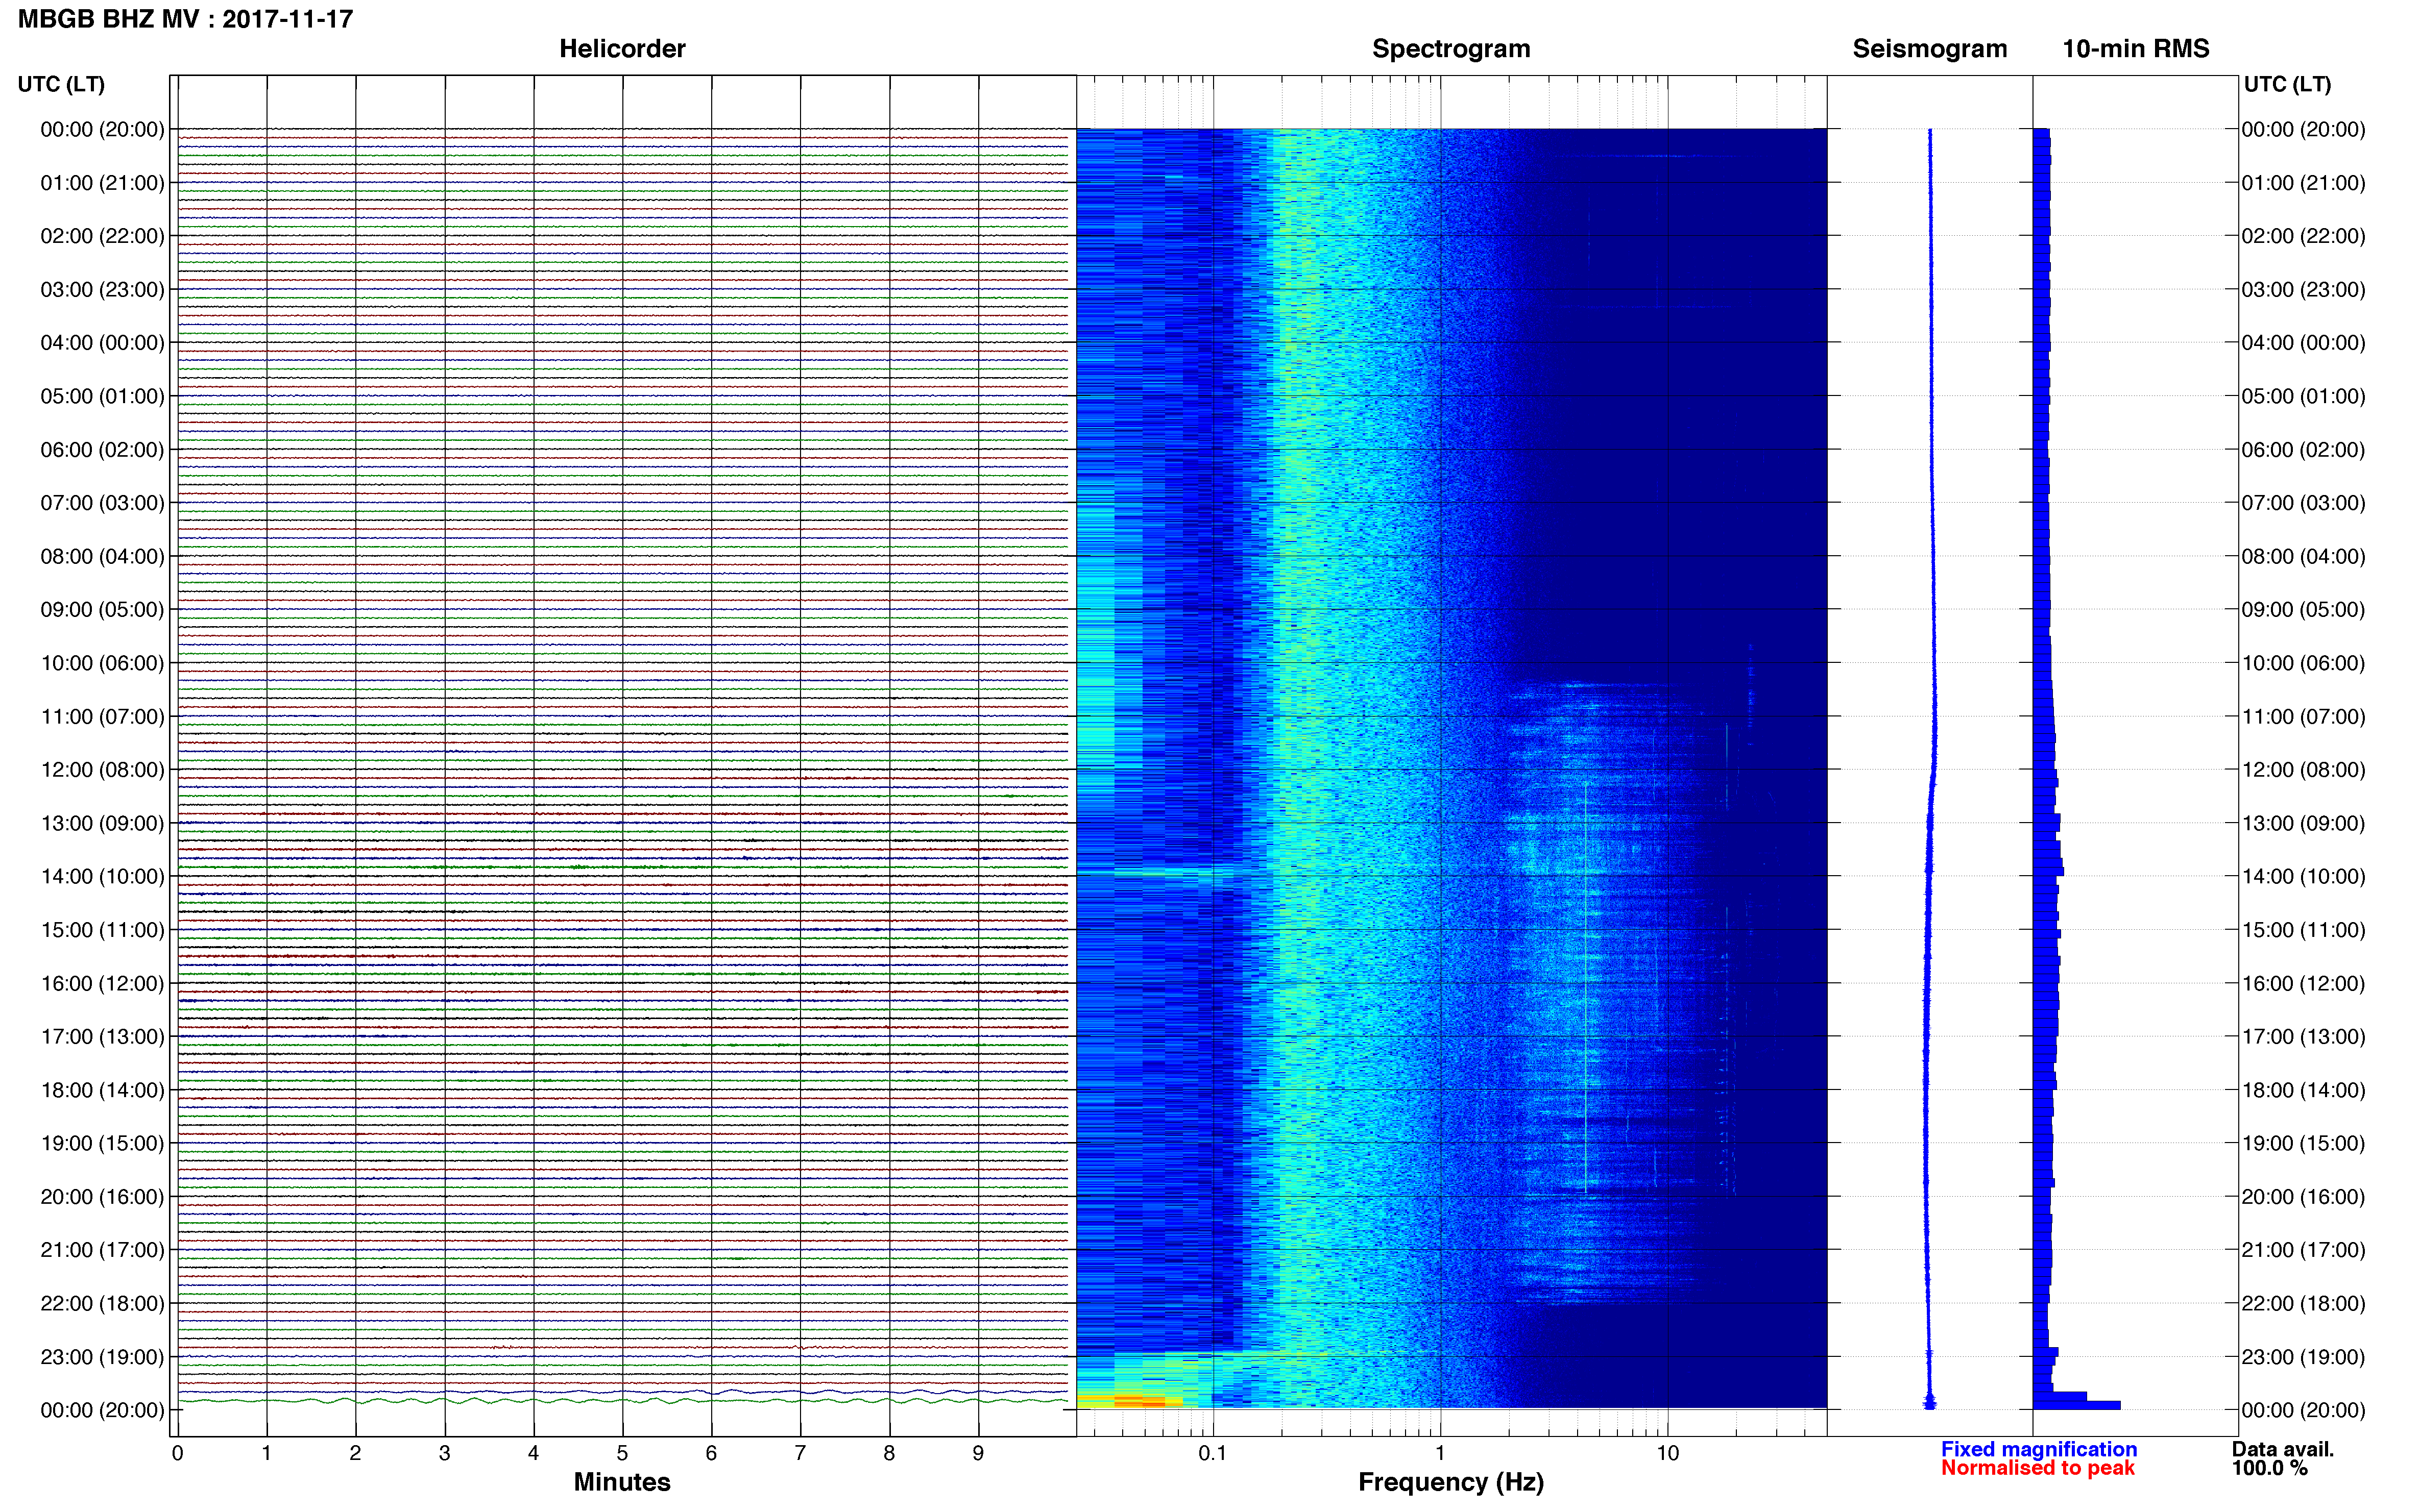
Task: Click '08:00 (04:00)' label left of Helicorder
Action: 102,556
